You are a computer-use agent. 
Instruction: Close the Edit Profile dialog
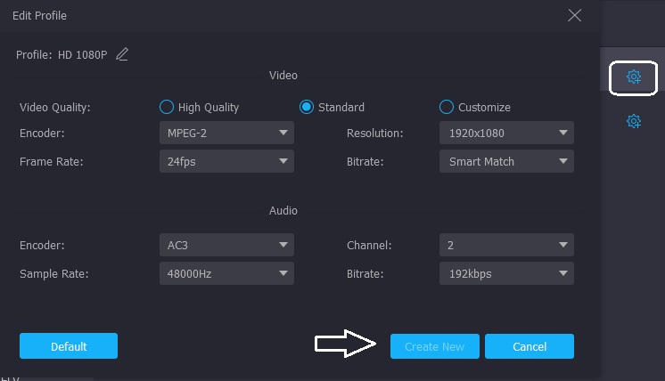click(575, 16)
